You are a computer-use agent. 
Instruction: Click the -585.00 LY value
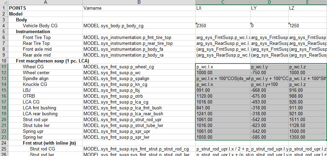tap(269, 137)
